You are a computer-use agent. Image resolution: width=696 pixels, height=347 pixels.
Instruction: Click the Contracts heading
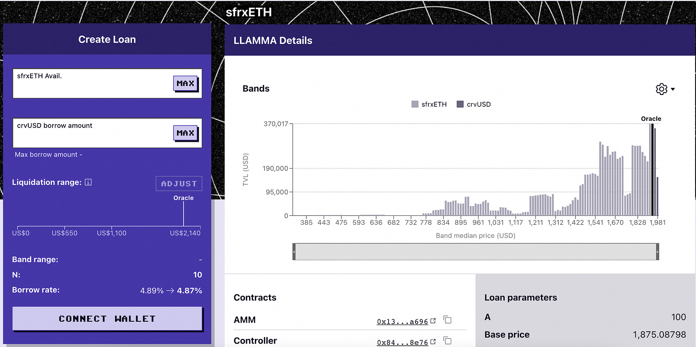point(255,297)
